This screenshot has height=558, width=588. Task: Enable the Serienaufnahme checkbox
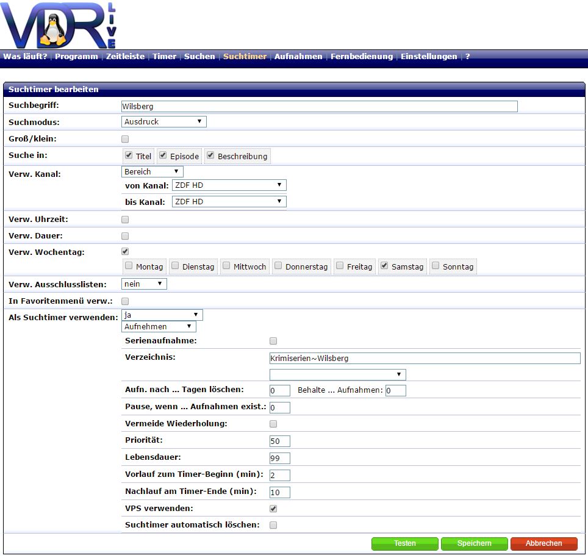point(273,341)
